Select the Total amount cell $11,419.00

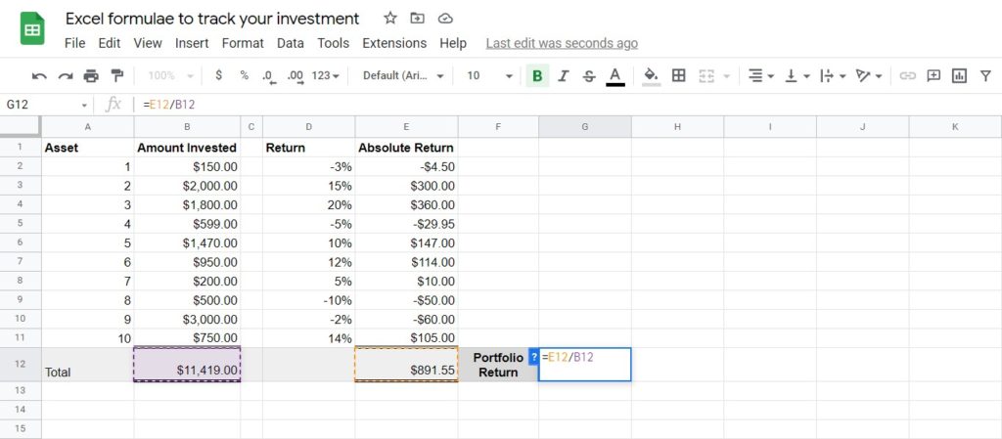pos(187,365)
